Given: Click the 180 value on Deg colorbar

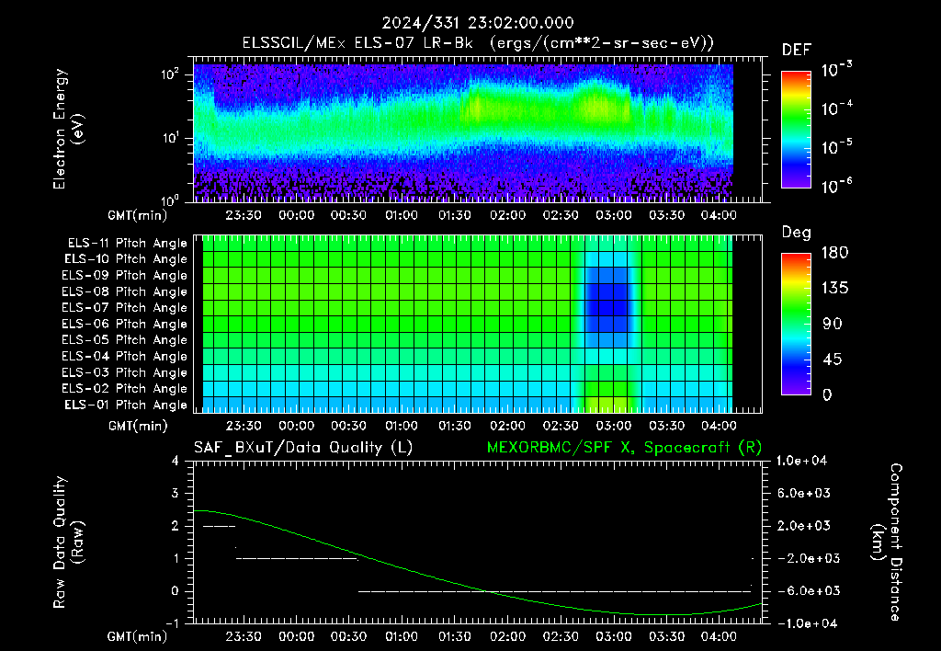Looking at the screenshot, I should click(834, 253).
